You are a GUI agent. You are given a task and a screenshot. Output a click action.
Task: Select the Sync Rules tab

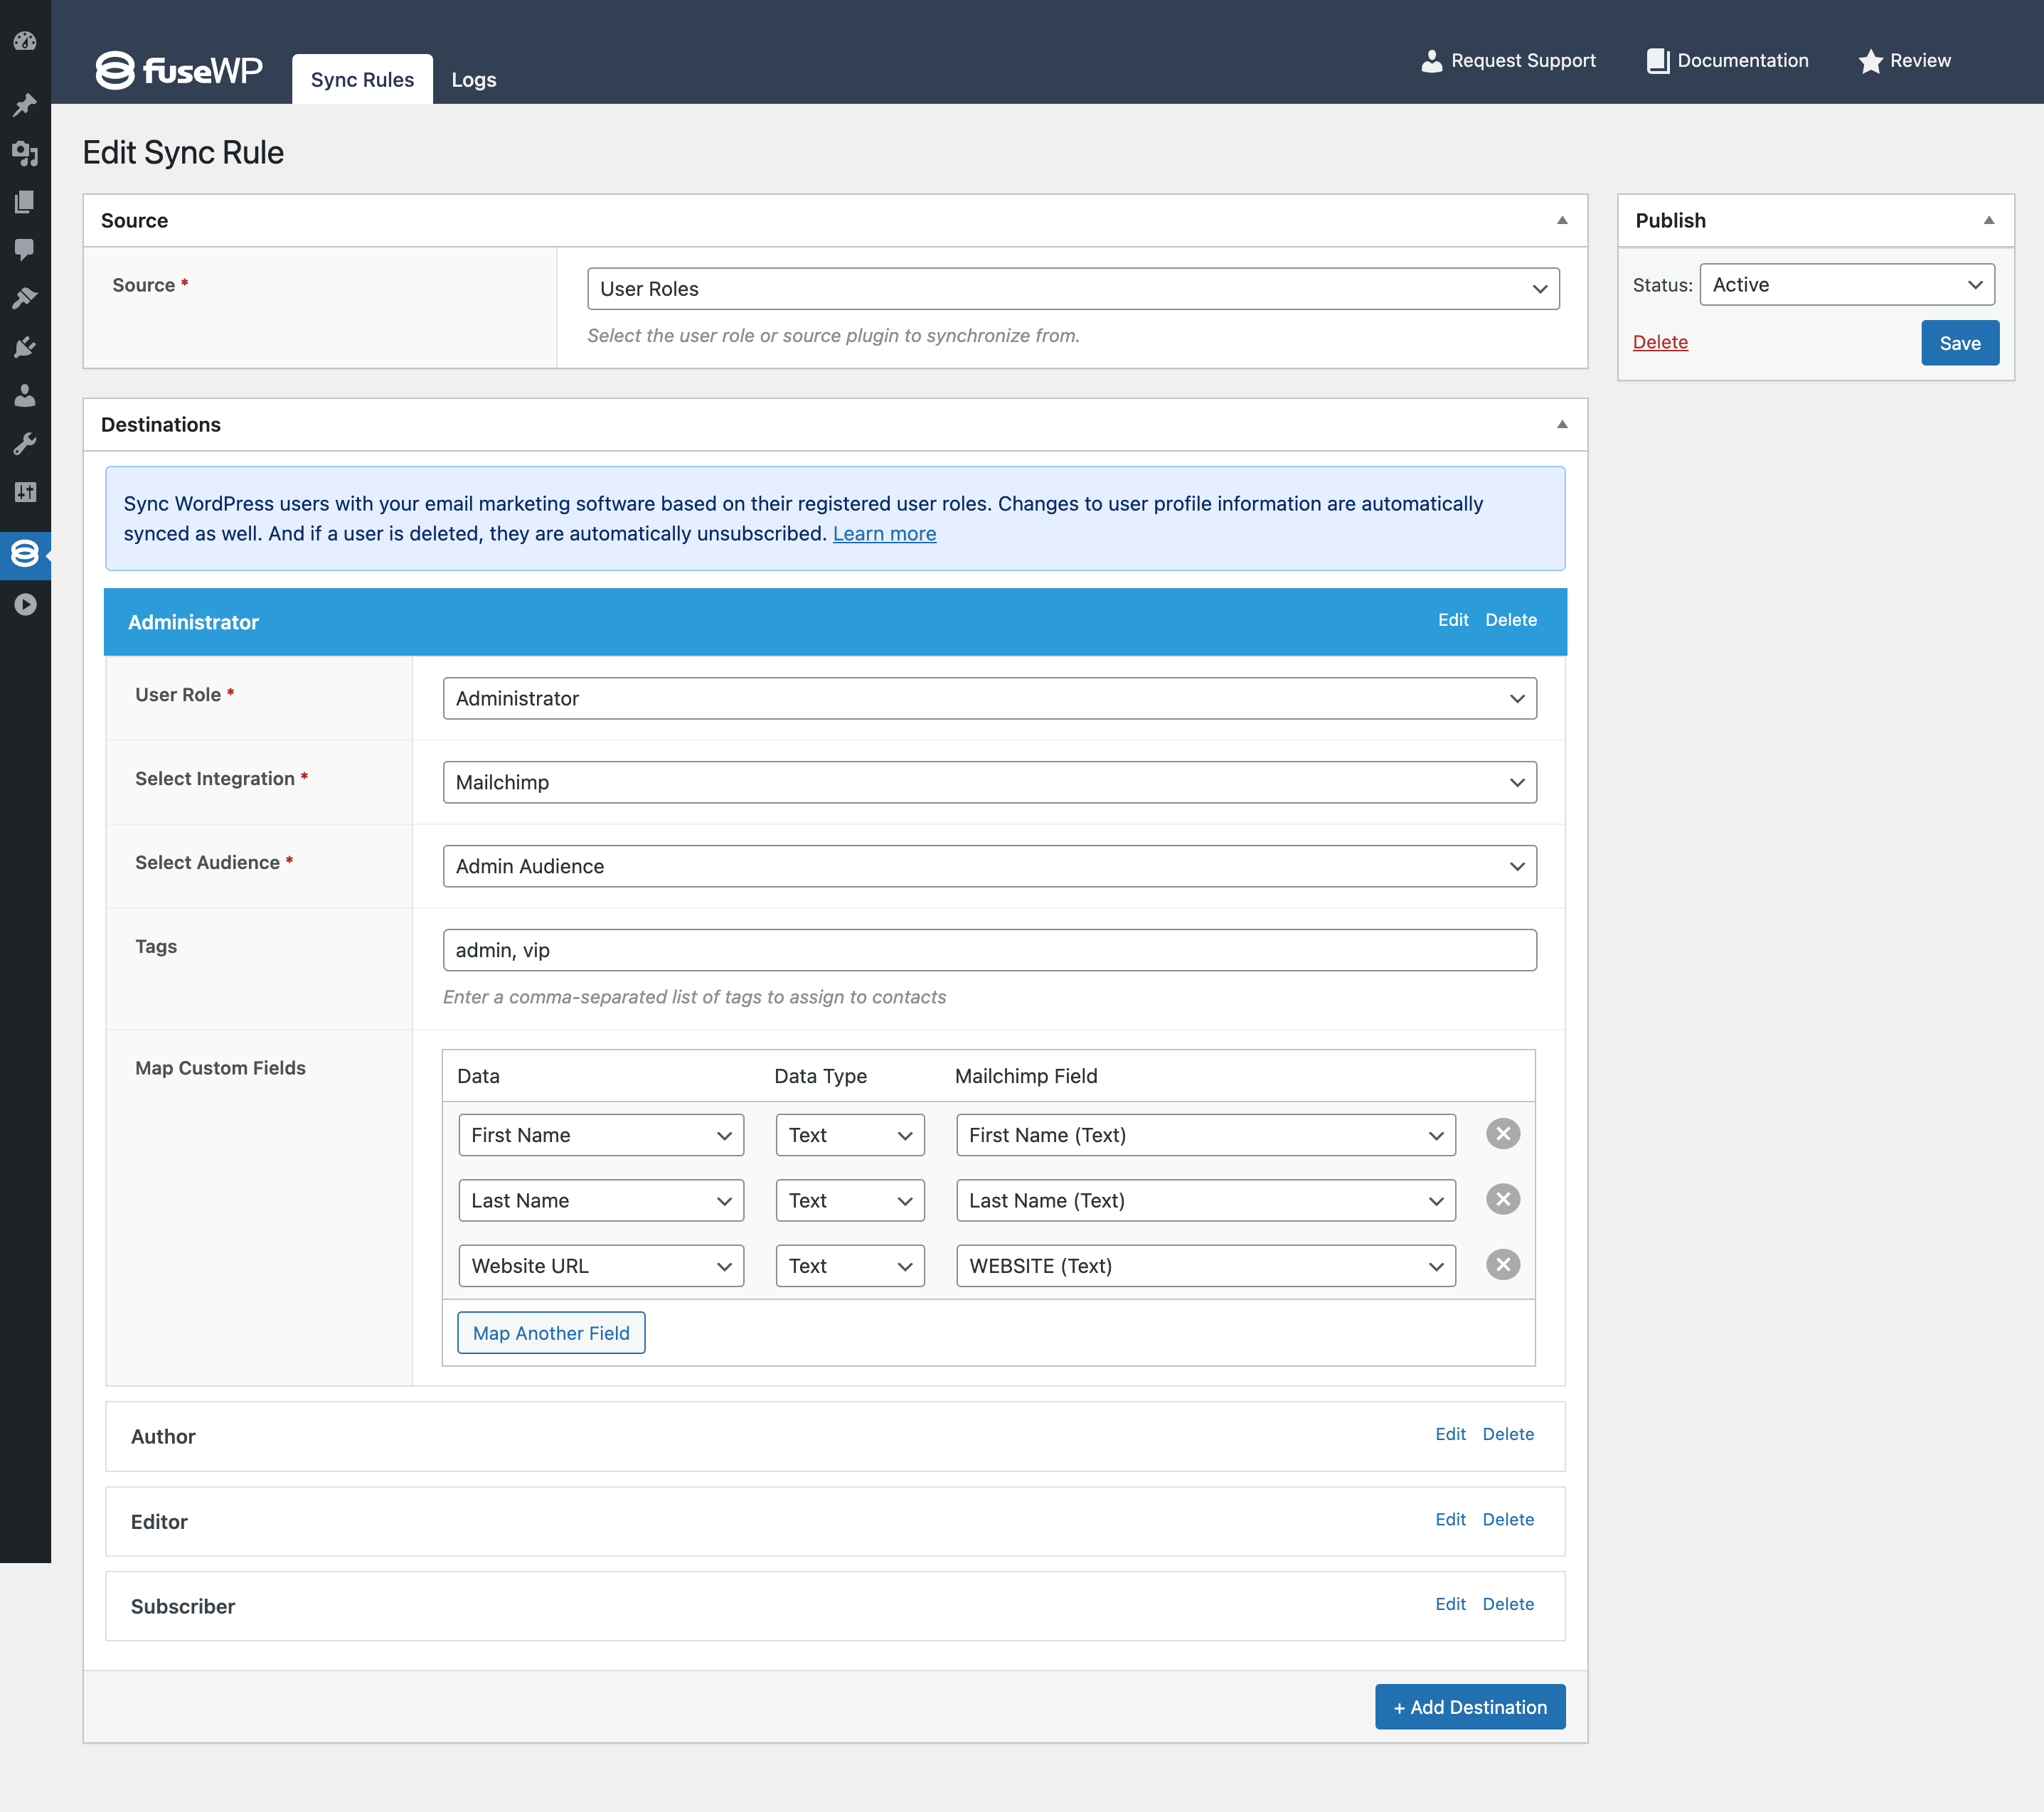[x=362, y=80]
